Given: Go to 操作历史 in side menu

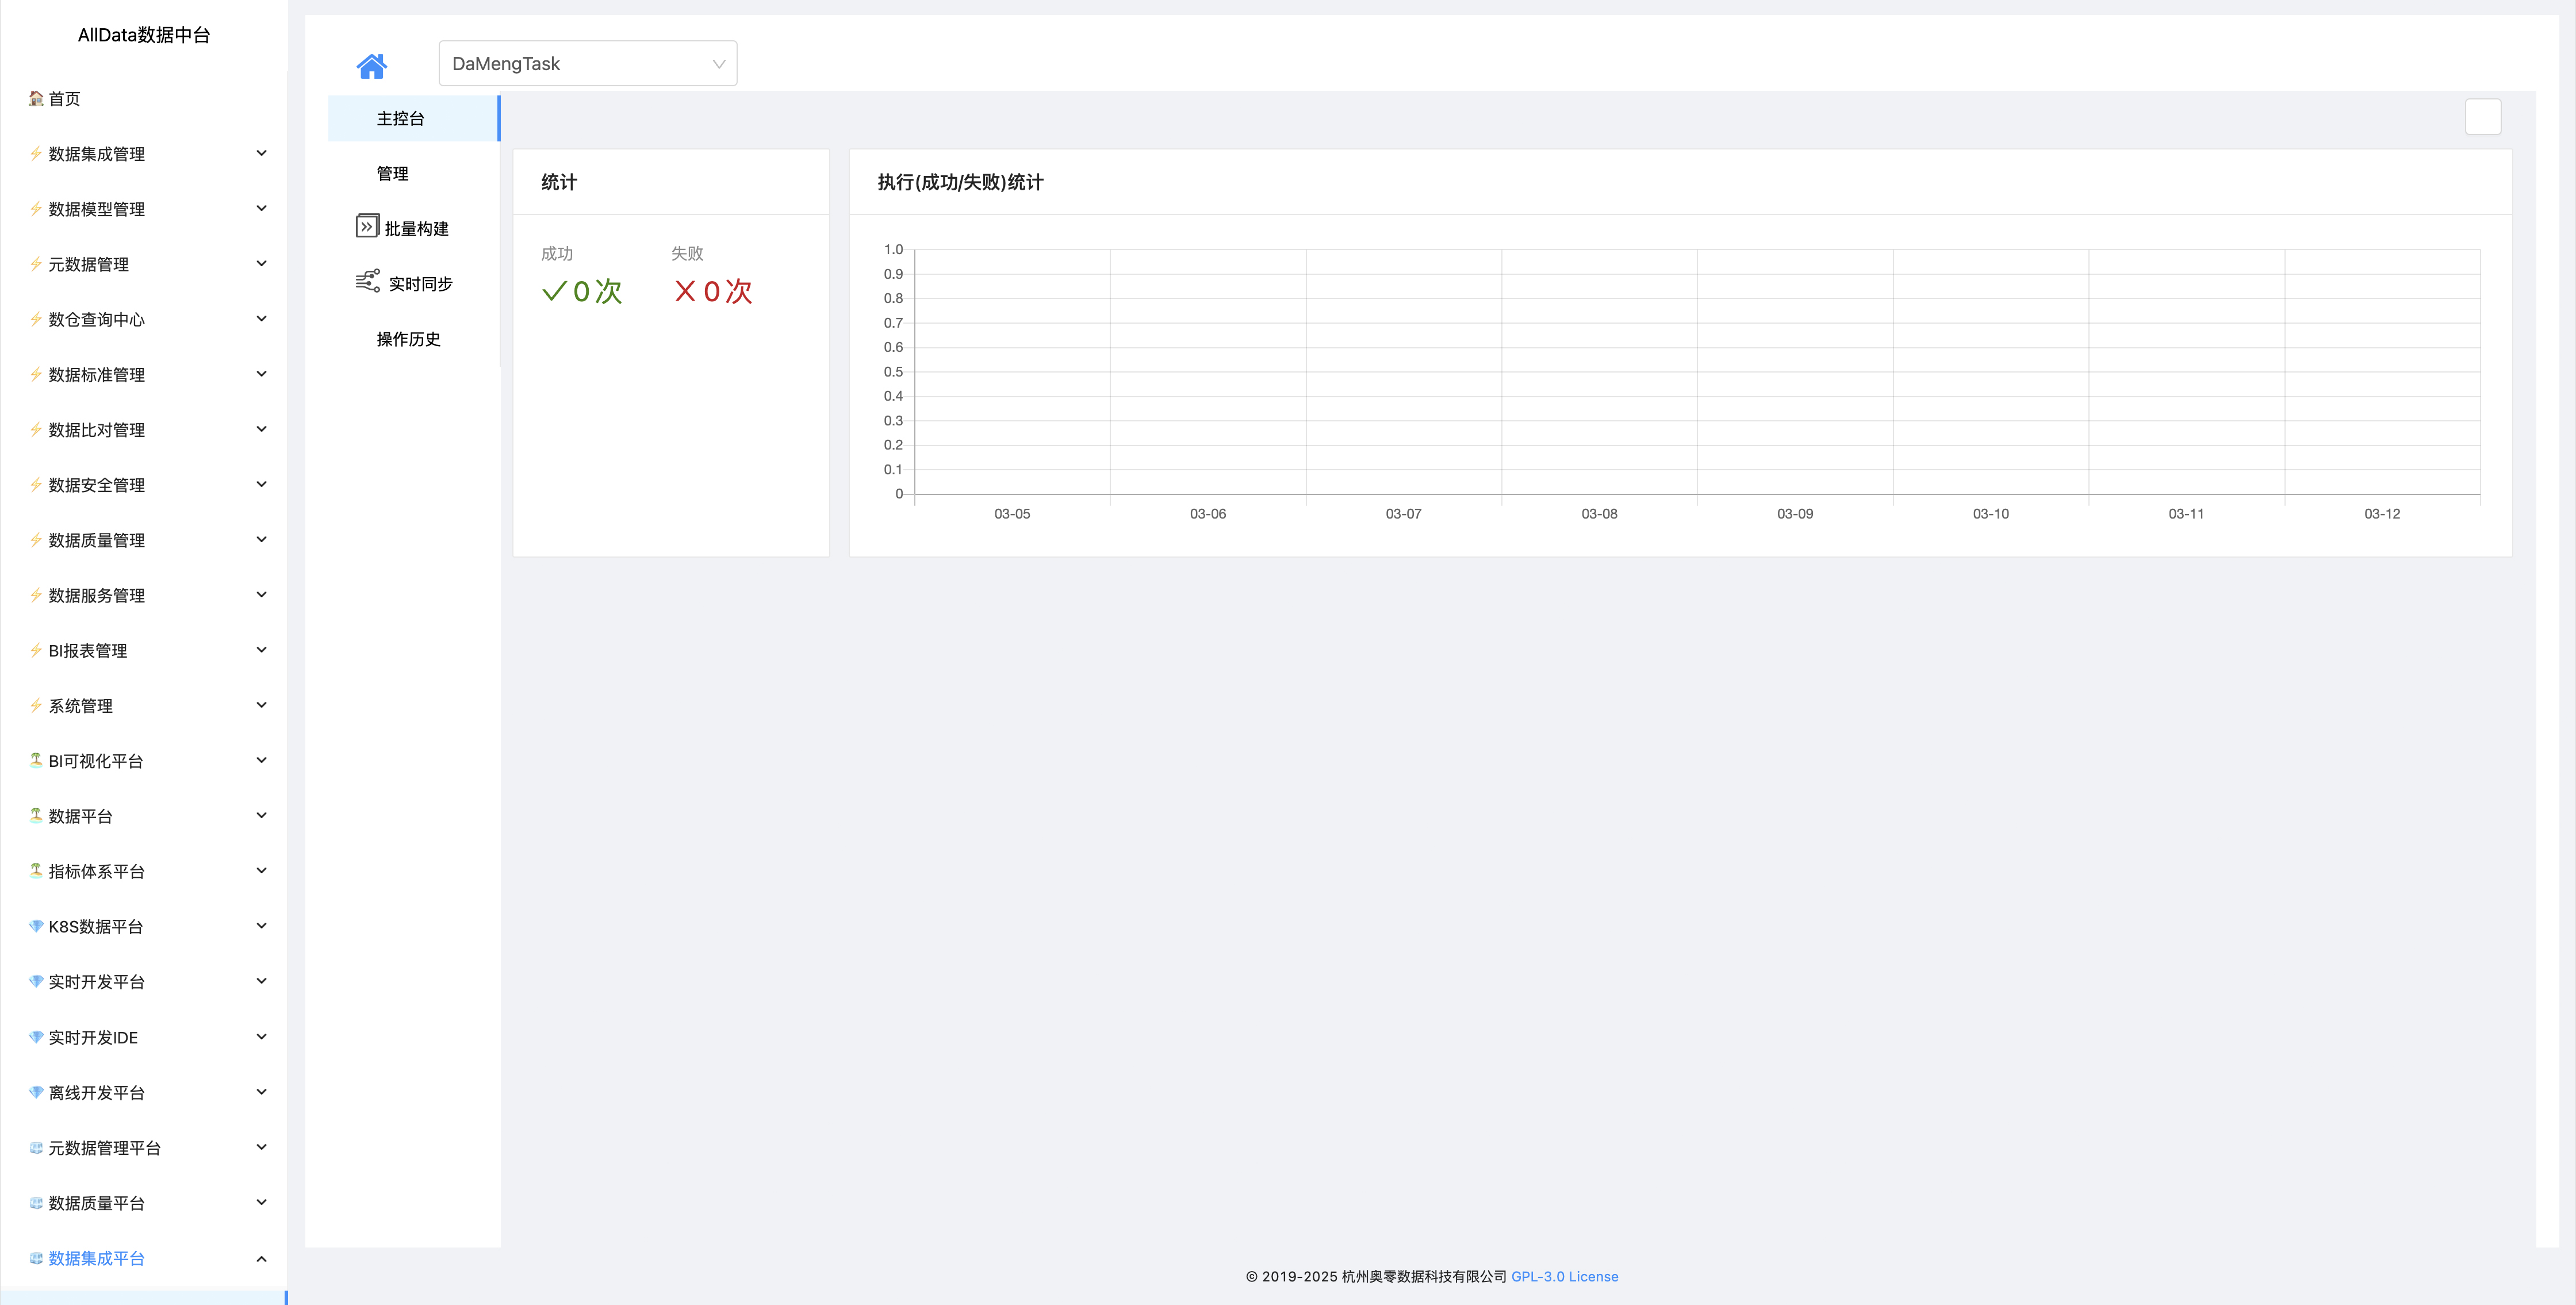Looking at the screenshot, I should point(408,339).
